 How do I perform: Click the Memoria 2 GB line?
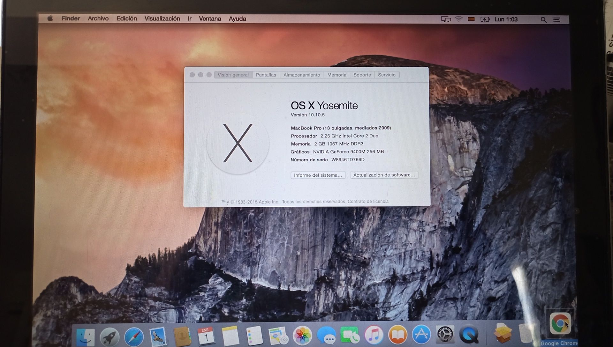[x=327, y=144]
